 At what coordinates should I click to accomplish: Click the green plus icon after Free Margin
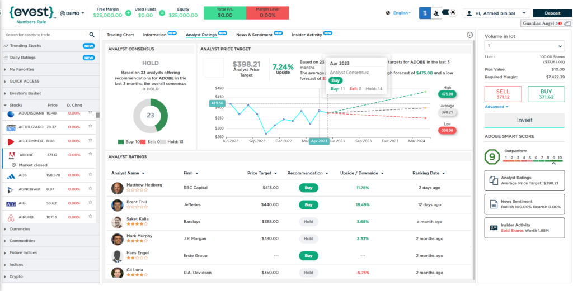click(128, 13)
